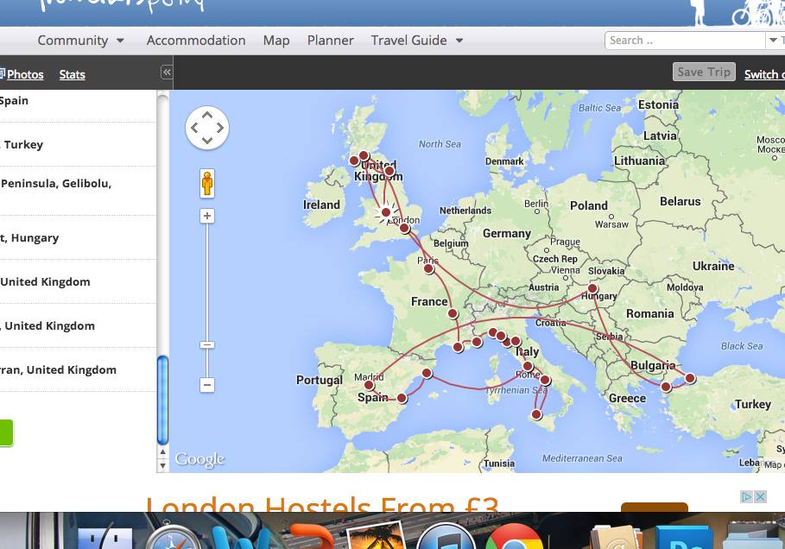
Task: Close the London Hostels ad with X
Action: pos(761,496)
